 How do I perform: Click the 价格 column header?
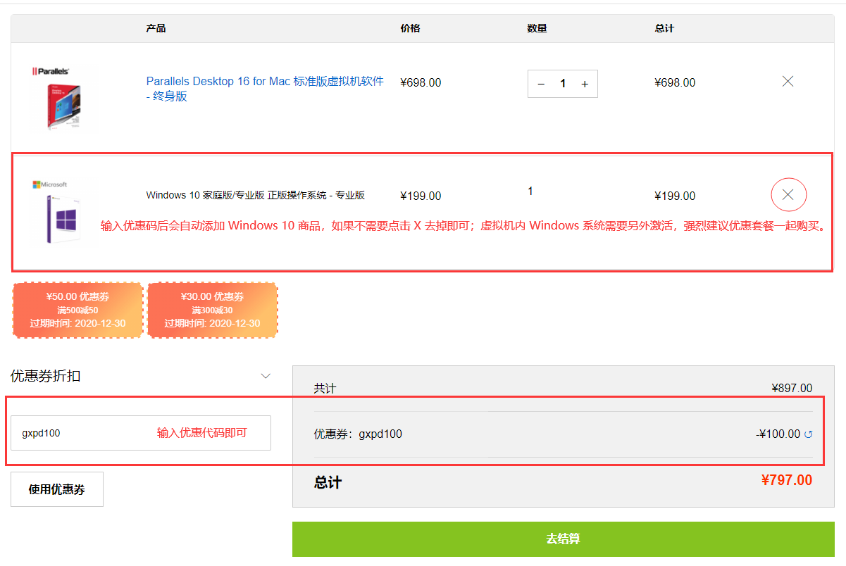(x=410, y=29)
